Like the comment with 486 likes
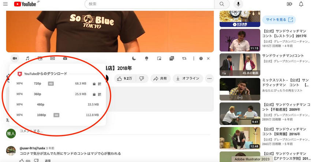Screen dimensions: 311x162 pos(22,161)
